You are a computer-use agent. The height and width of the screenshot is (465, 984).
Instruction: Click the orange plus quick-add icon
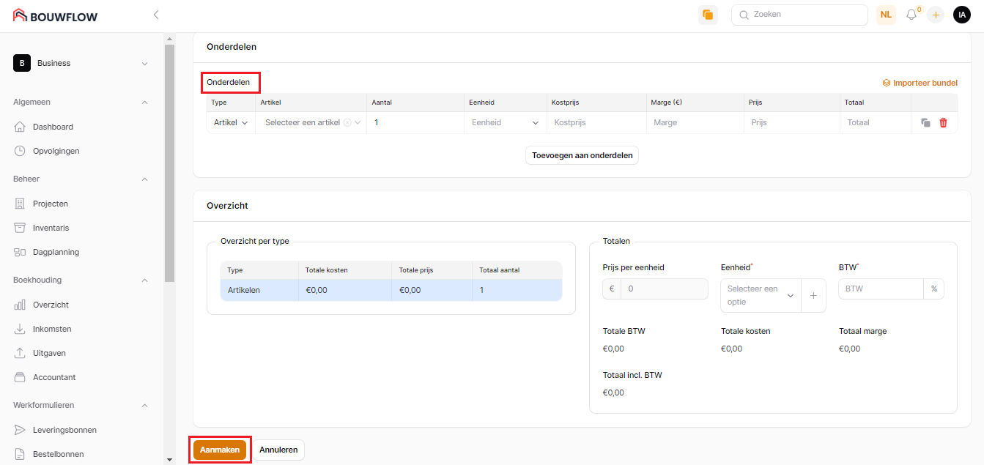pos(936,15)
